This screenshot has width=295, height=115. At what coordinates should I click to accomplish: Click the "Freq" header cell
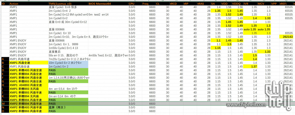[x=149, y=4]
